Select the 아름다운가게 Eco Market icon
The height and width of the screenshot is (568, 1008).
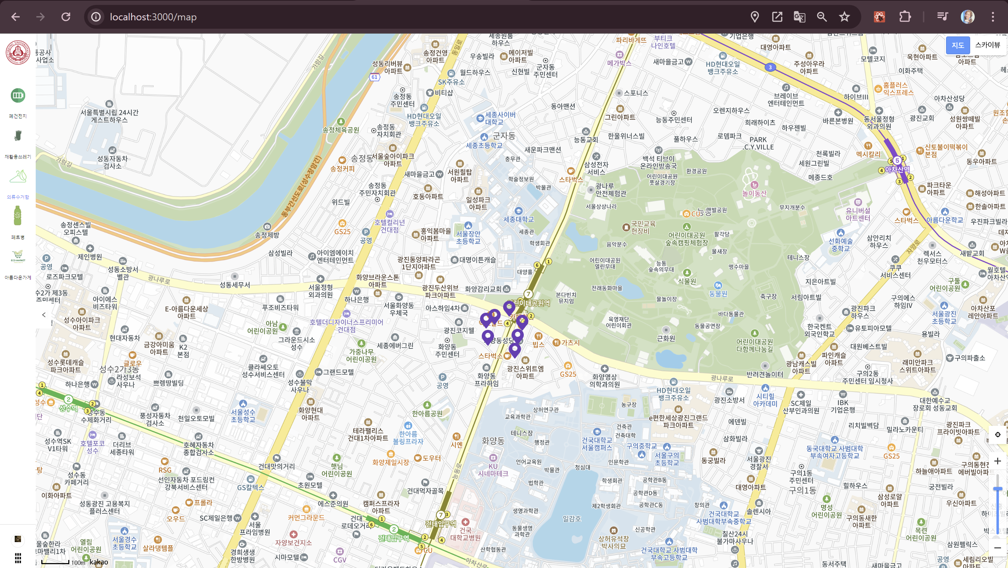click(x=18, y=256)
